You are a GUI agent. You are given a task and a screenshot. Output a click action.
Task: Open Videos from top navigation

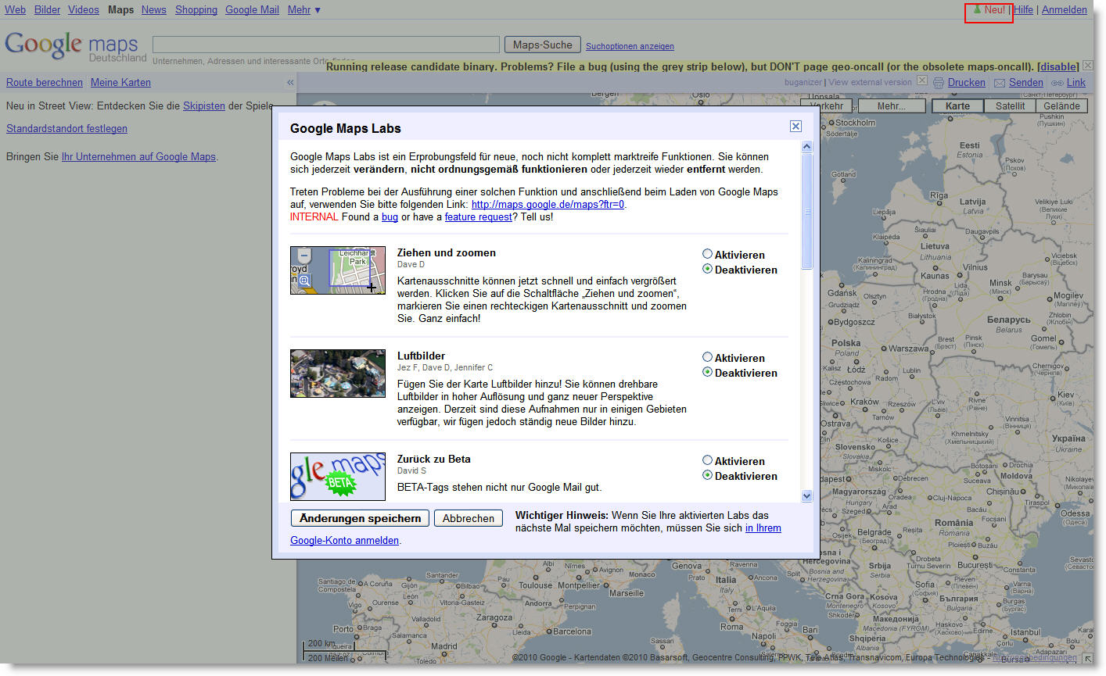pyautogui.click(x=83, y=9)
